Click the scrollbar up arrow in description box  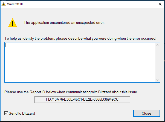click(x=157, y=45)
